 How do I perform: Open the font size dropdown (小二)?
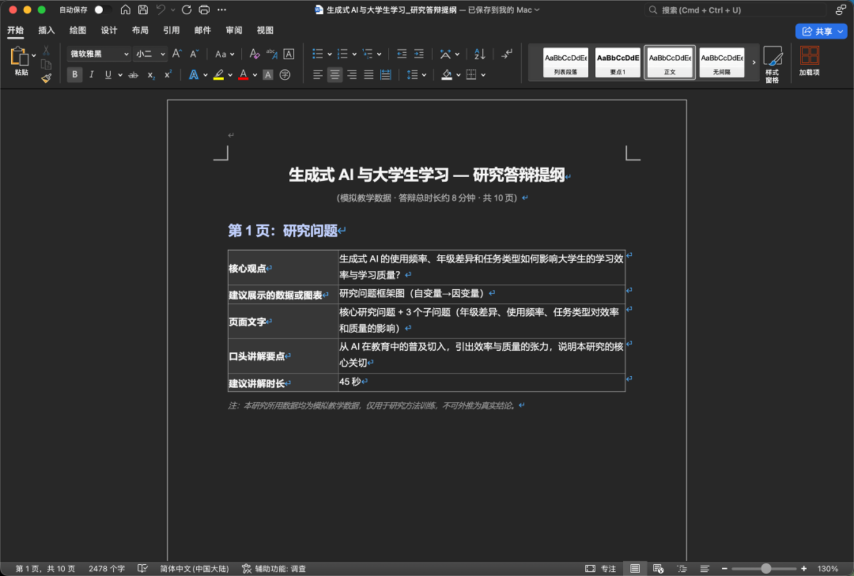coord(162,54)
